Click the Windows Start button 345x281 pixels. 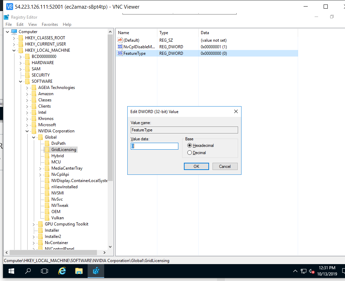click(11, 271)
